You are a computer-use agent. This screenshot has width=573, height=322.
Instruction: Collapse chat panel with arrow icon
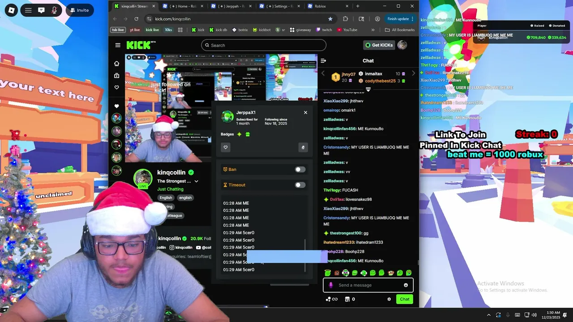323,61
